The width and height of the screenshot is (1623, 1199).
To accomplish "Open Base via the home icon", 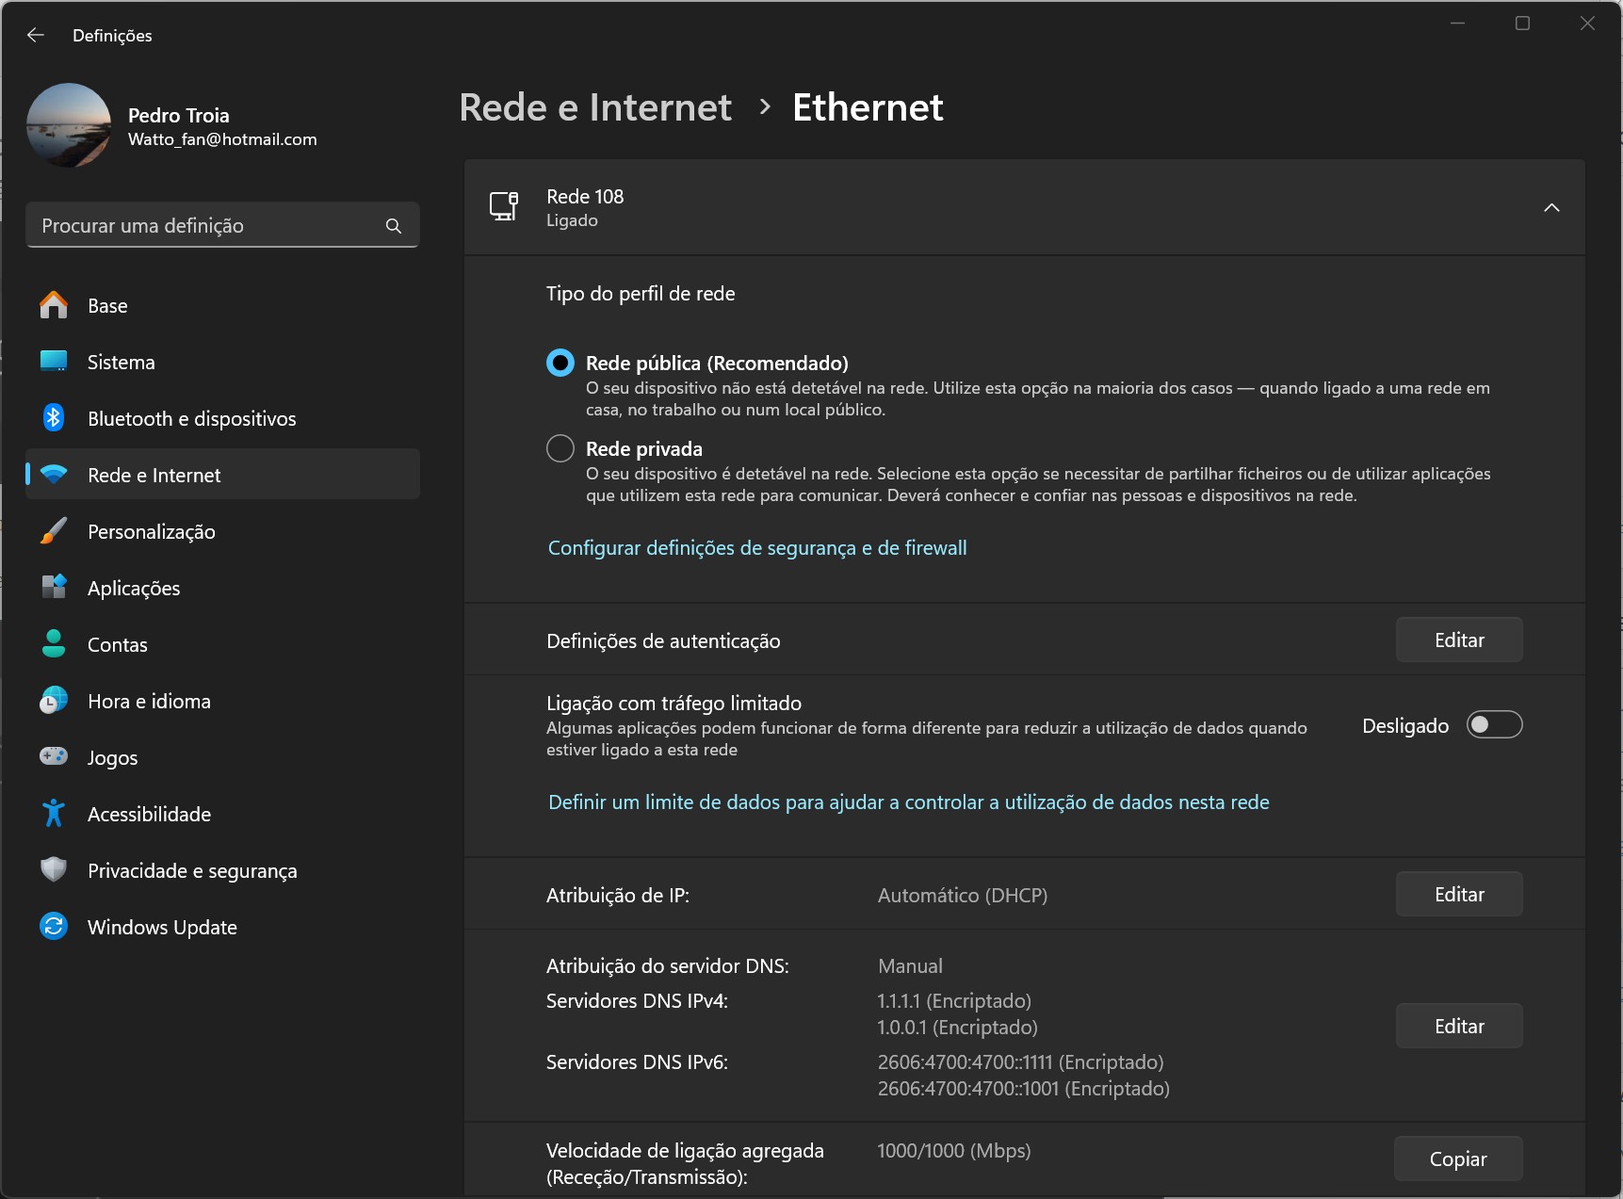I will click(x=54, y=305).
